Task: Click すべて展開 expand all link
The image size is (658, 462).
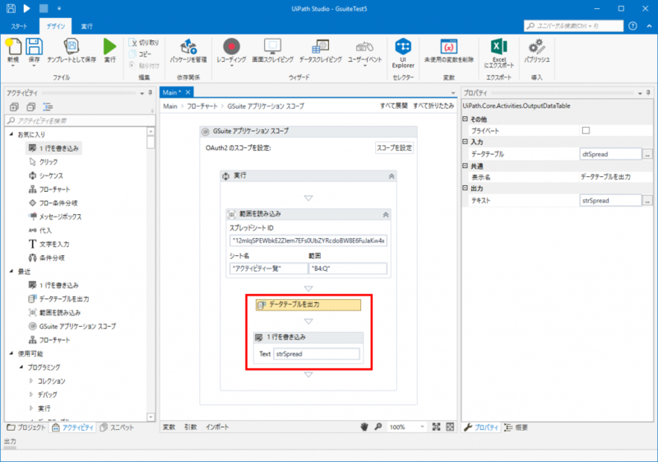Action: point(394,106)
